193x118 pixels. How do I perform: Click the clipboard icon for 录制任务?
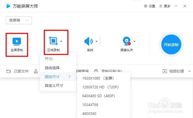click(x=96, y=71)
